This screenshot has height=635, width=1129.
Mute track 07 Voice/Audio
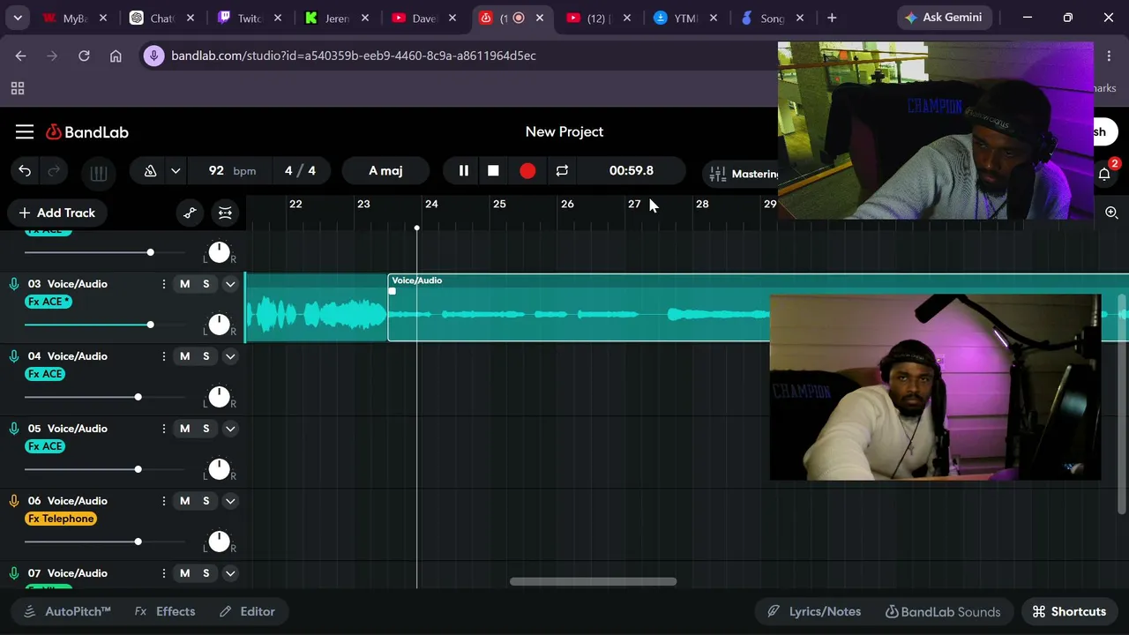tap(184, 573)
